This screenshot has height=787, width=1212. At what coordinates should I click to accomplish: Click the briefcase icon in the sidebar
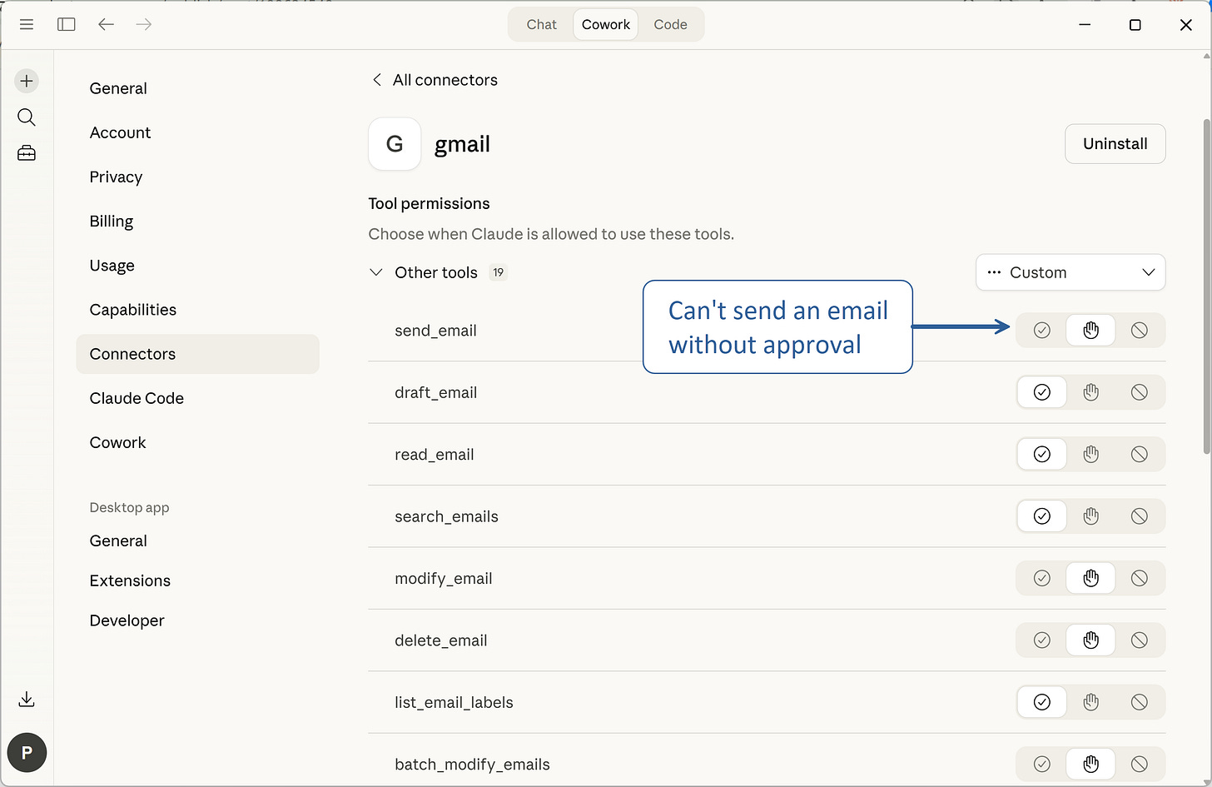26,153
